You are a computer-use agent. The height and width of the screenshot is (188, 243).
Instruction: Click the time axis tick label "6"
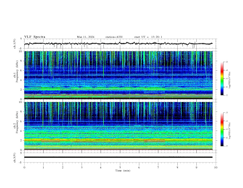(139, 167)
